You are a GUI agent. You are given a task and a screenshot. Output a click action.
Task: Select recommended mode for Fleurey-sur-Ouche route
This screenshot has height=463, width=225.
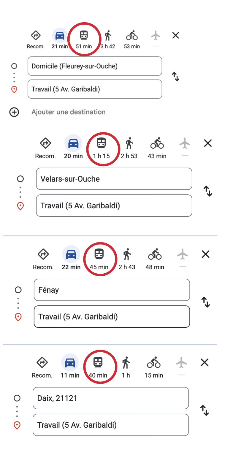point(36,36)
